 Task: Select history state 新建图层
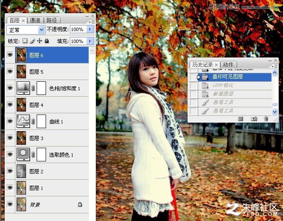(x=235, y=94)
